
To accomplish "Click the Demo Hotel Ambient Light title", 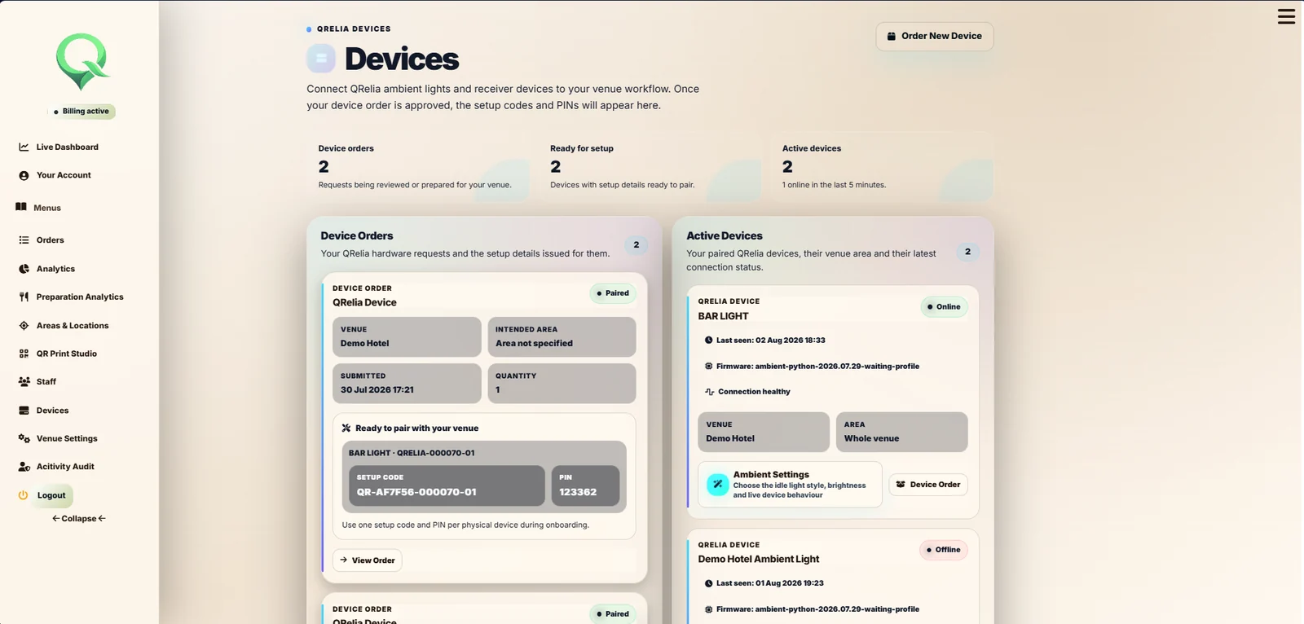I will (x=758, y=560).
